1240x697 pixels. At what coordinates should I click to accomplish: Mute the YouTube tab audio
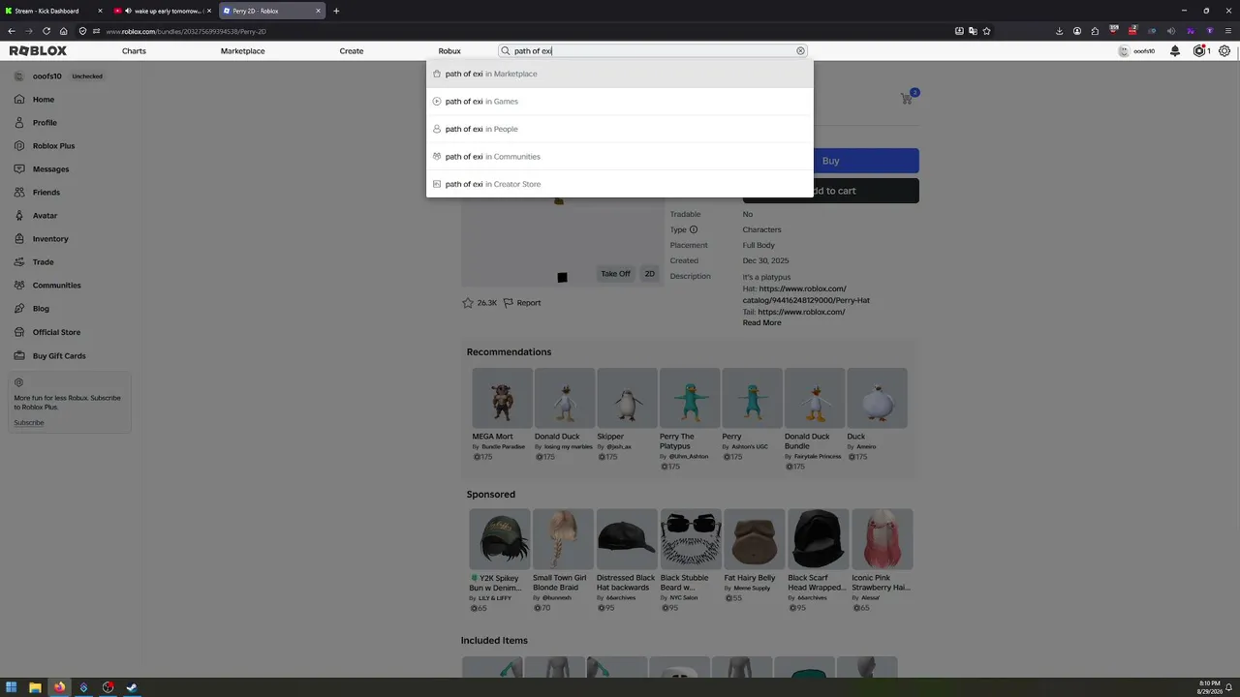point(129,11)
